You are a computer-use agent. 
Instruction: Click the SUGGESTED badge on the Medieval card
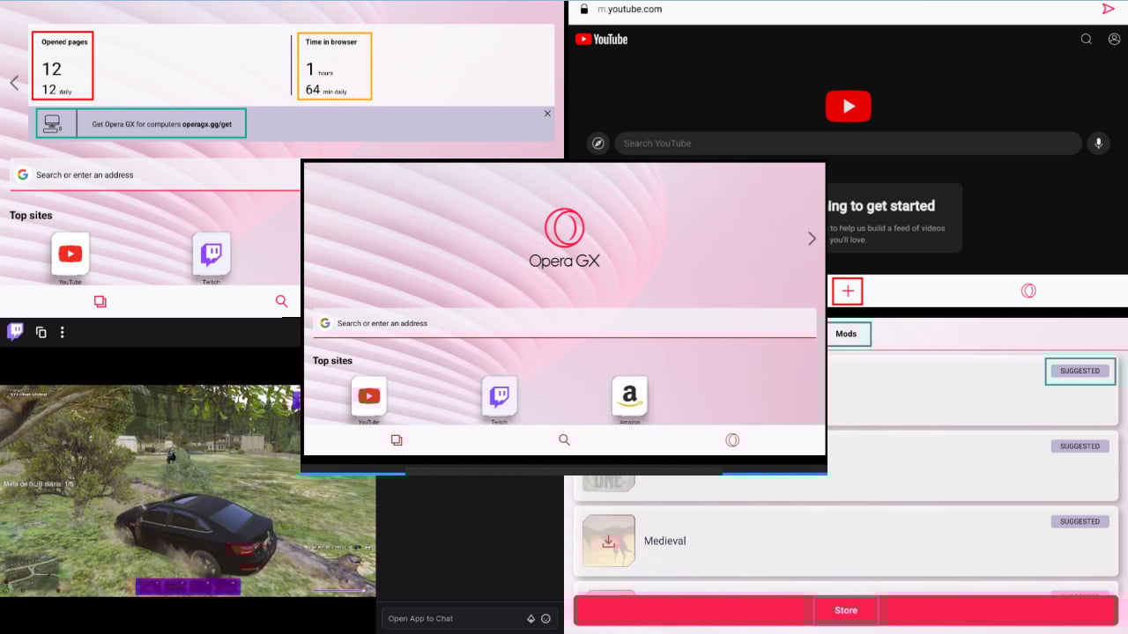1080,521
